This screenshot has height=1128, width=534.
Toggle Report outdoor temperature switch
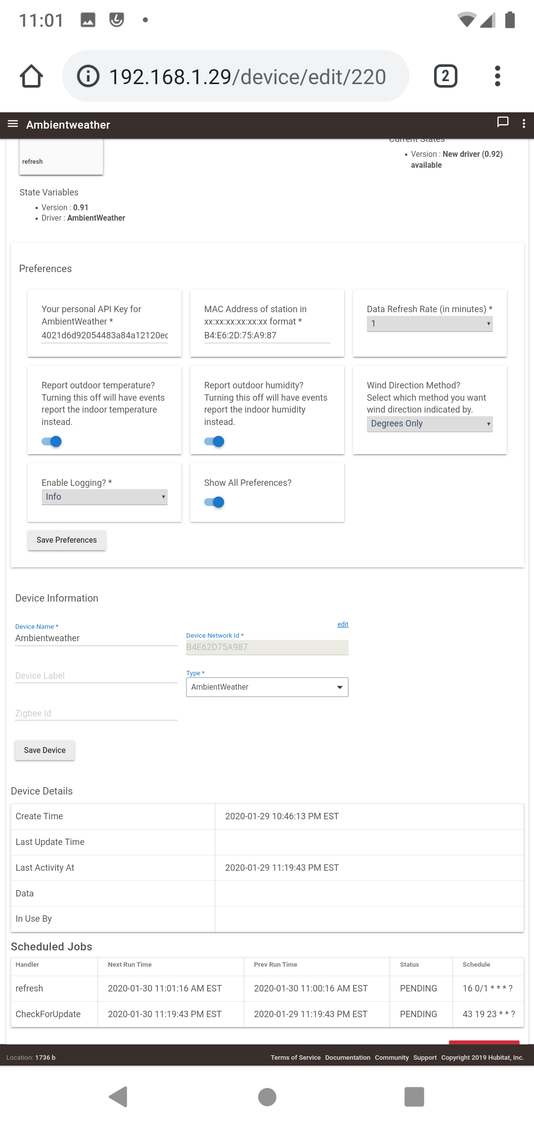[51, 441]
